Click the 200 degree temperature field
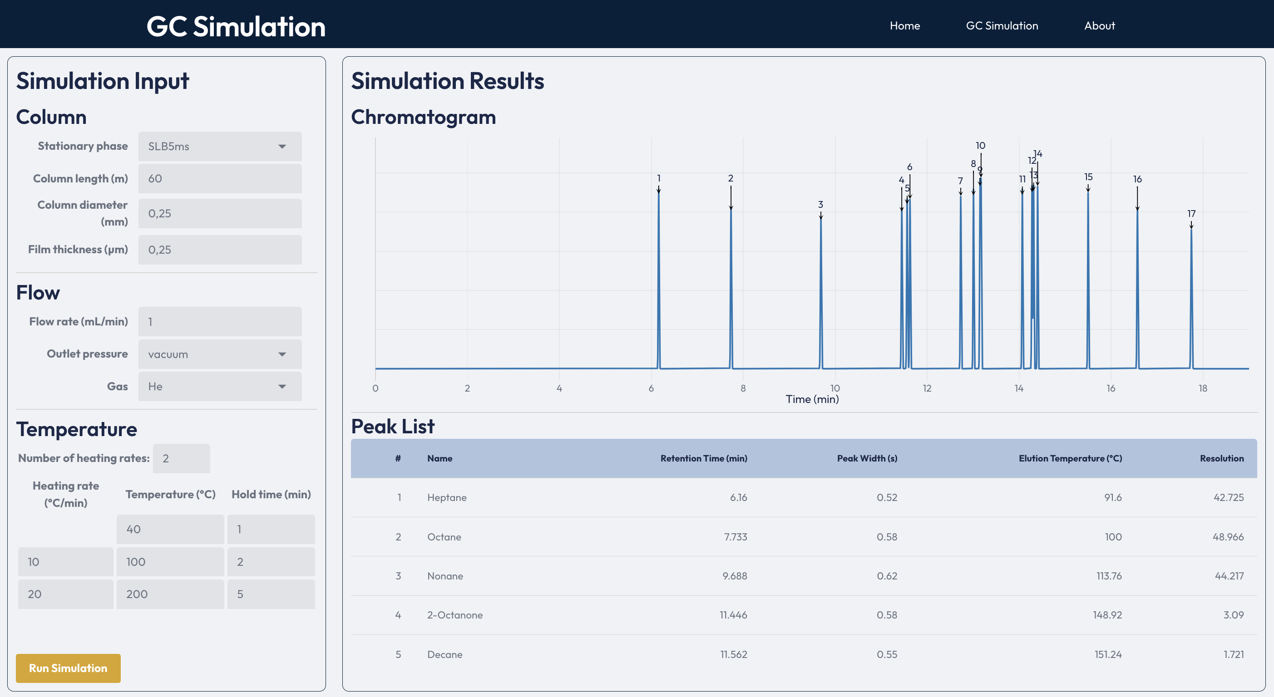 click(x=170, y=594)
